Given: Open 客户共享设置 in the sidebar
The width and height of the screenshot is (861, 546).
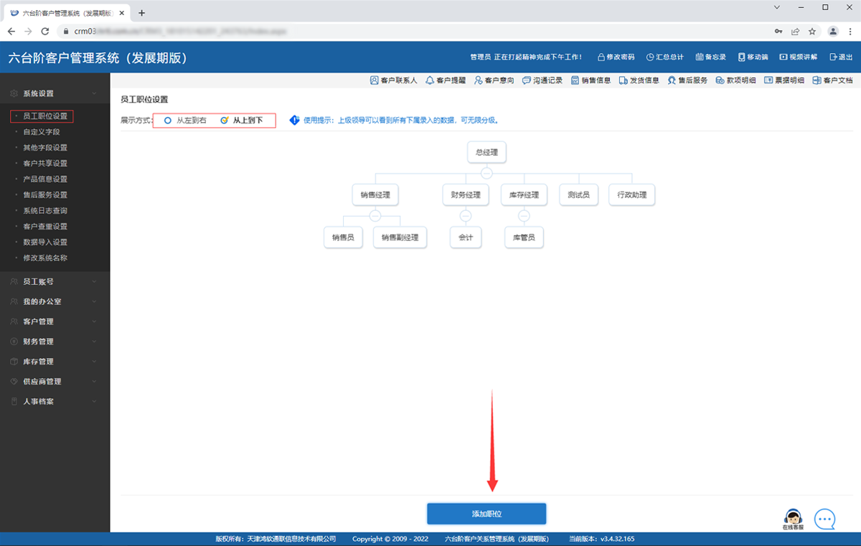Looking at the screenshot, I should (x=45, y=164).
